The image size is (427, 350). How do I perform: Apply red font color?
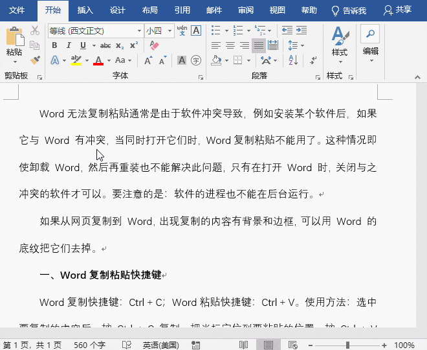click(x=98, y=60)
